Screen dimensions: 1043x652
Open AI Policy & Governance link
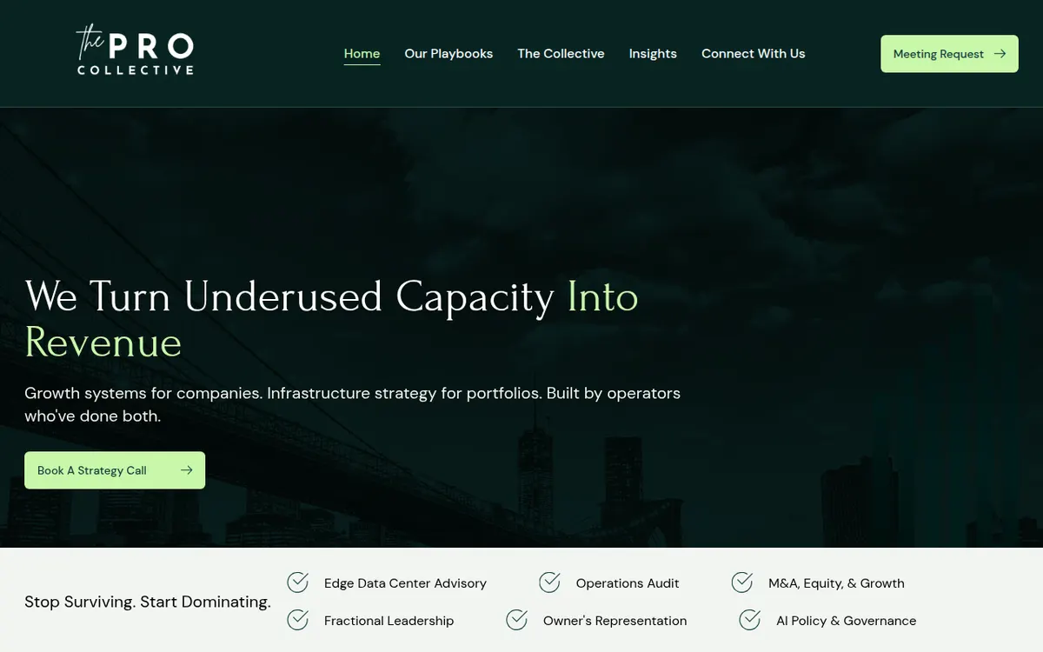846,621
